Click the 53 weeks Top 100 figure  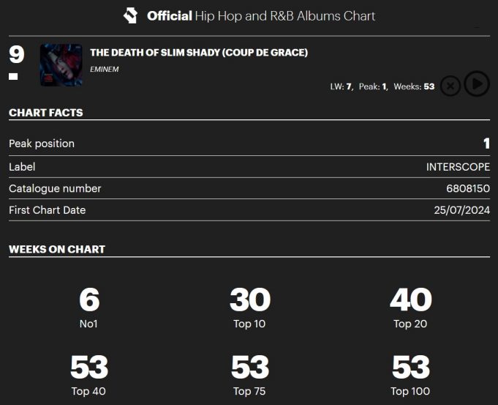click(x=411, y=367)
